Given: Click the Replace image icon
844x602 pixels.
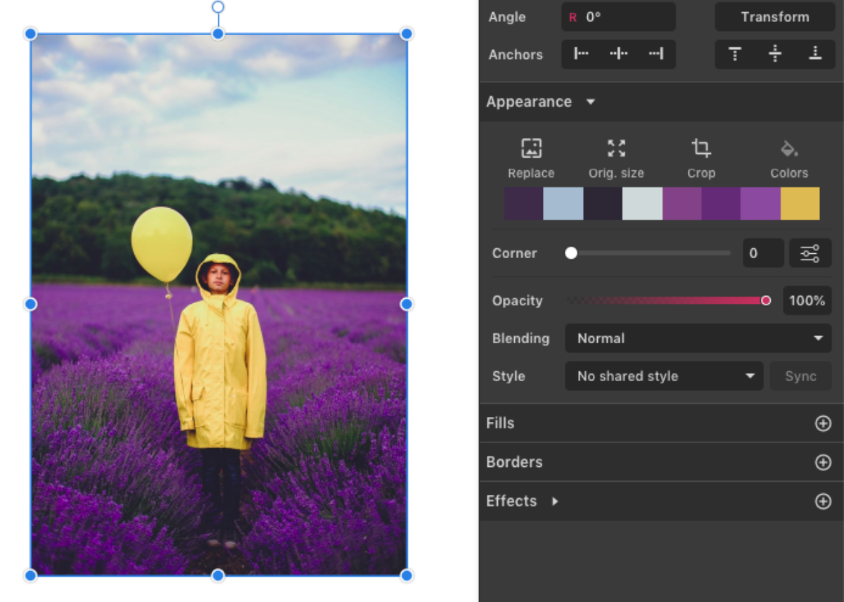Looking at the screenshot, I should point(531,148).
